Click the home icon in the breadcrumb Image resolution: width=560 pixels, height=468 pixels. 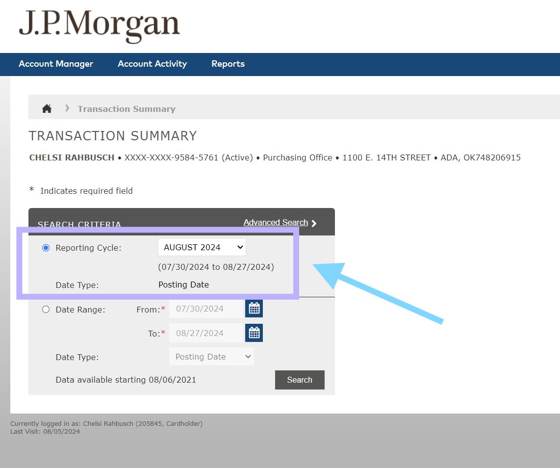click(47, 108)
